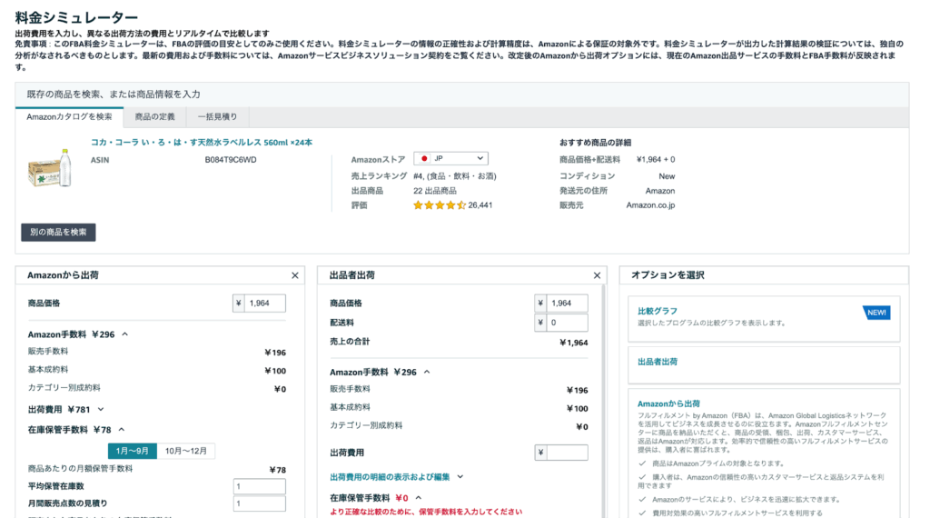Click 売上の合計 ¥1,964 value
This screenshot has width=930, height=518.
[574, 343]
